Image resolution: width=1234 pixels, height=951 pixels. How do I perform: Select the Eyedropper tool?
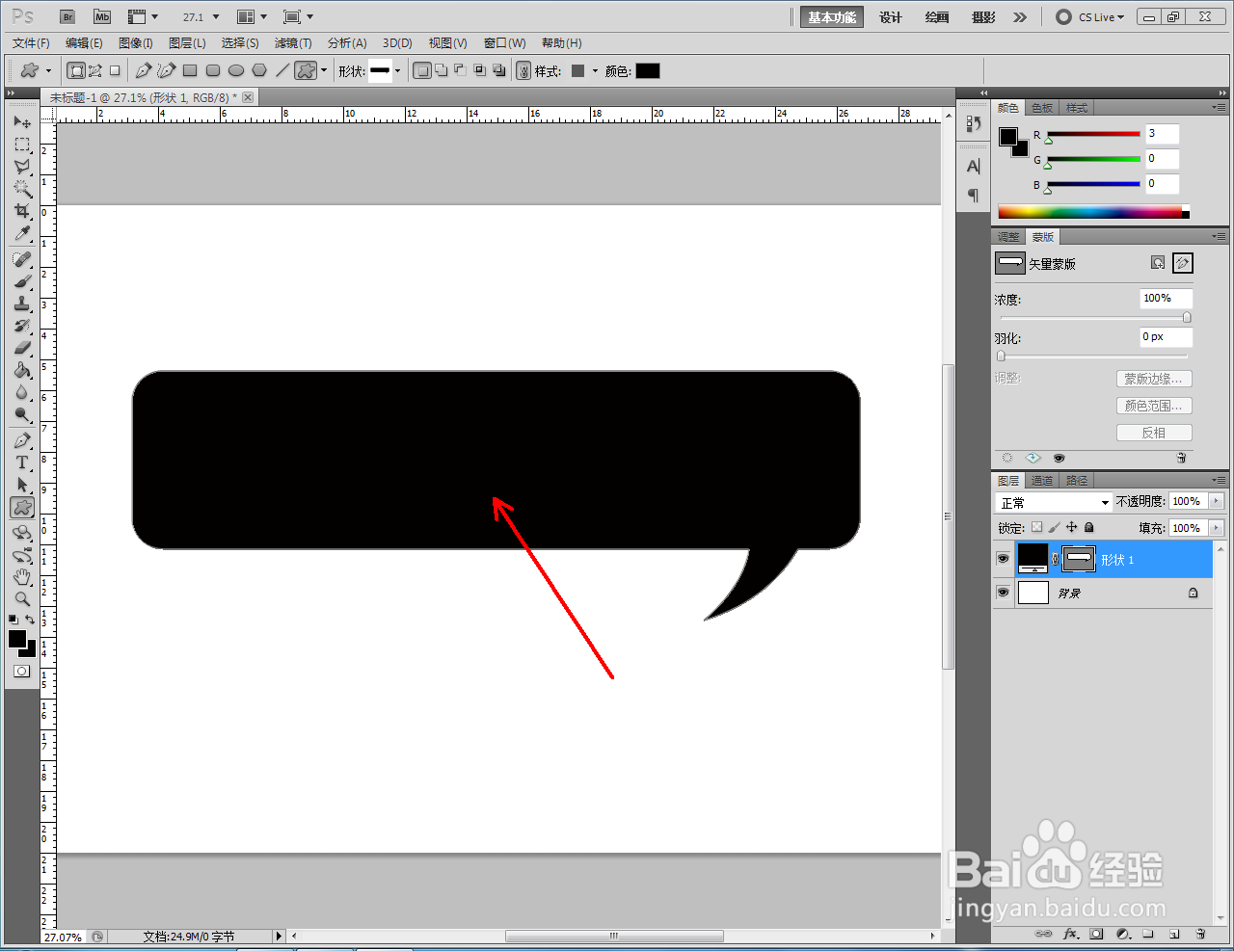pos(22,233)
